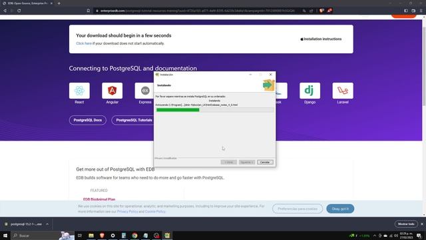This screenshot has width=426, height=240.
Task: Click the 'Click here' download link
Action: [84, 43]
